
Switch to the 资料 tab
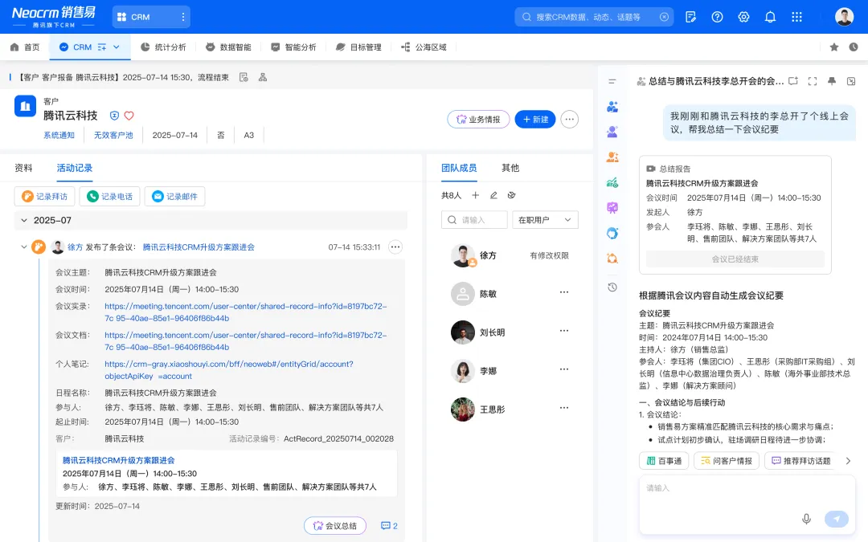[24, 168]
